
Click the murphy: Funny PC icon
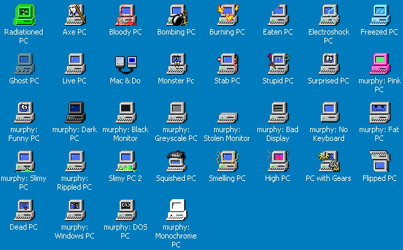pyautogui.click(x=24, y=112)
